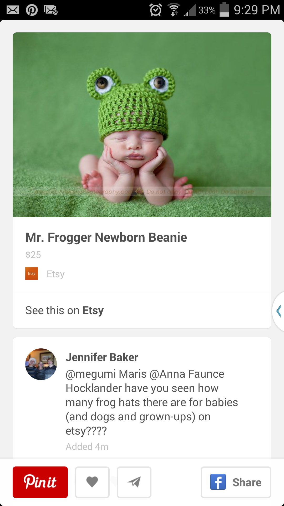Send the pin using the paper plane icon
Viewport: 284px width, 506px height.
(x=134, y=482)
